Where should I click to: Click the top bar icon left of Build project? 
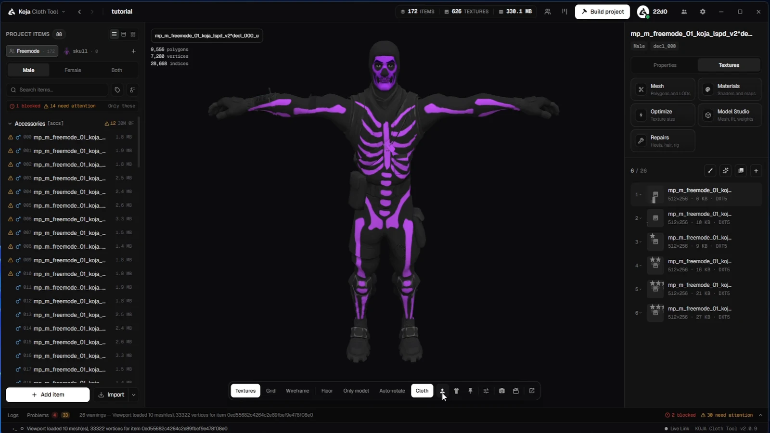click(565, 12)
